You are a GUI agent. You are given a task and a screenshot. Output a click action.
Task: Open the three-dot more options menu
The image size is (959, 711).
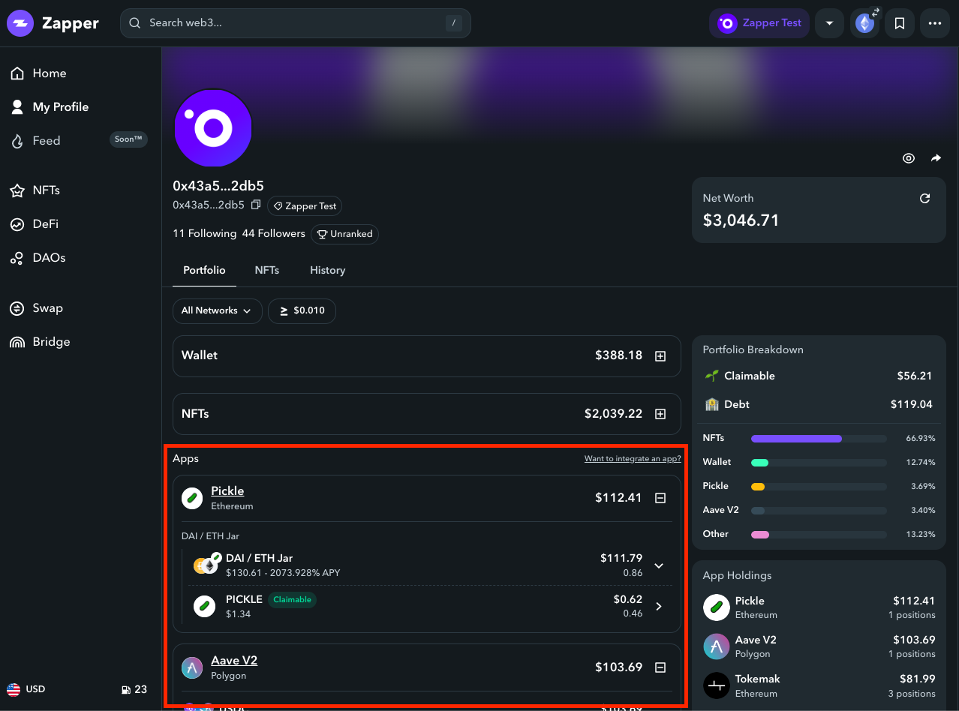pos(934,23)
